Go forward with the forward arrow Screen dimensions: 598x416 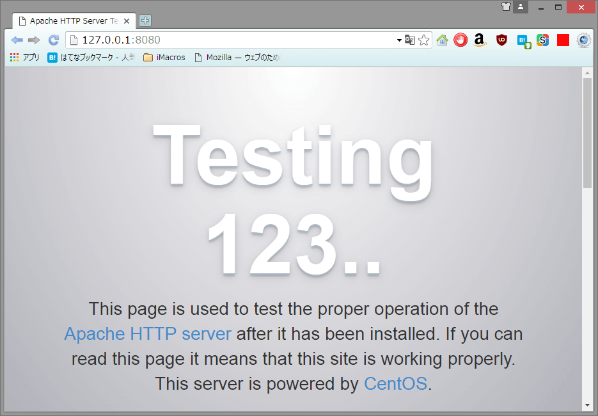click(34, 40)
